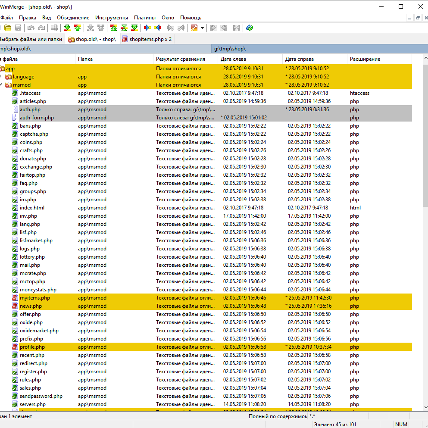The width and height of the screenshot is (428, 428).
Task: Switch to Выбрать файлы или папки tab
Action: click(31, 39)
